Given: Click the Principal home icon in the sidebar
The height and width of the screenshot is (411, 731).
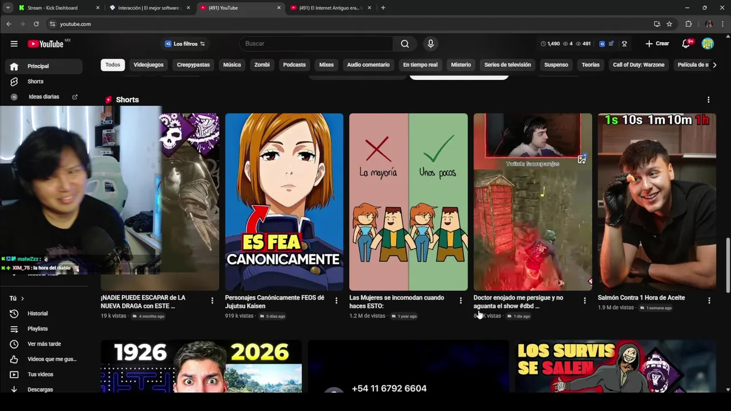Looking at the screenshot, I should (14, 66).
